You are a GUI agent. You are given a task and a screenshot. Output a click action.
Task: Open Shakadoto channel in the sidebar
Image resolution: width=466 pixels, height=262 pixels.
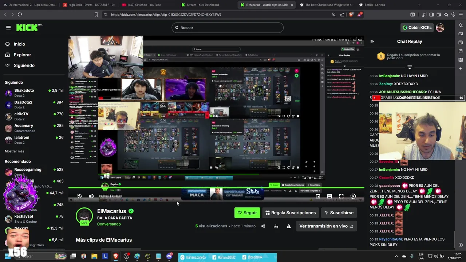34,93
